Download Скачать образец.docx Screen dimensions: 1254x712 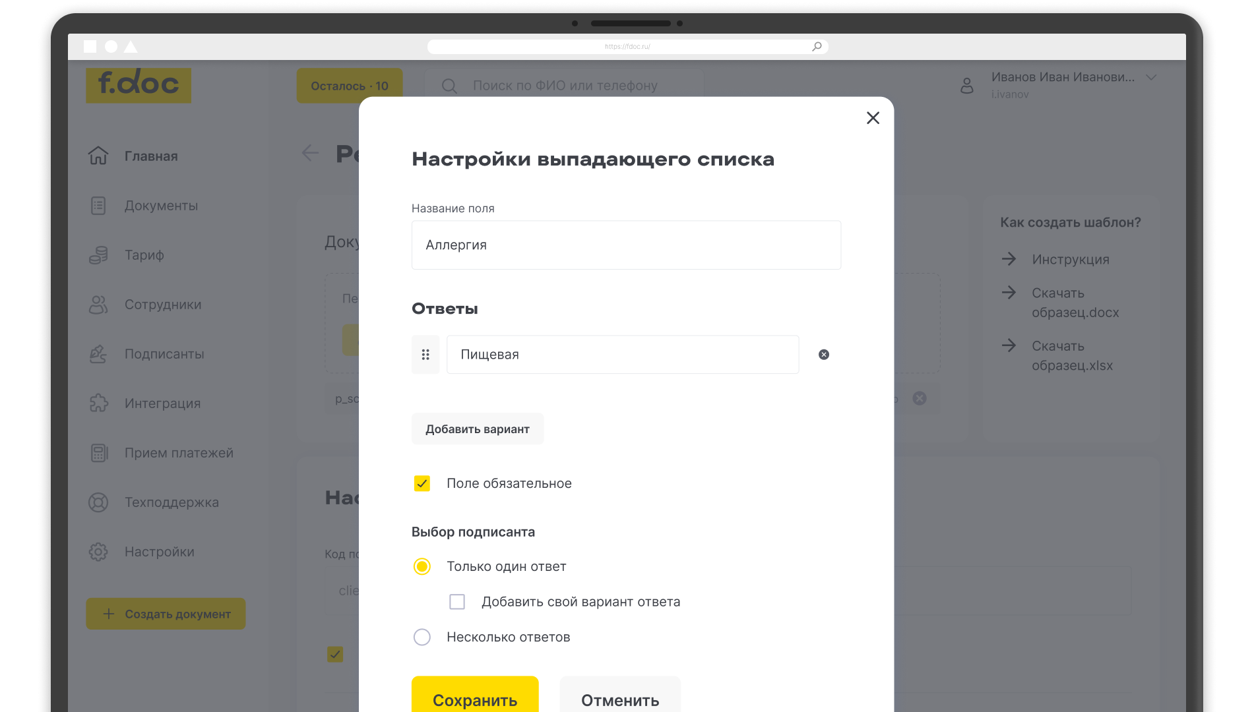1075,303
